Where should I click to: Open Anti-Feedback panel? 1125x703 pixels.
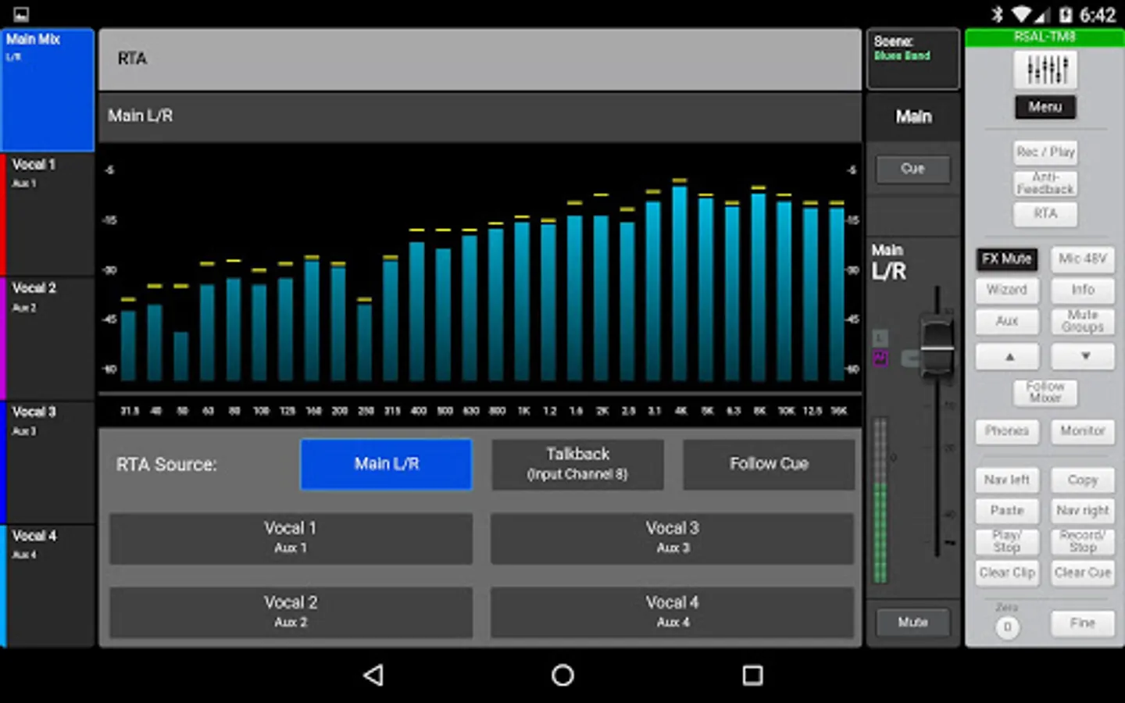pyautogui.click(x=1045, y=183)
